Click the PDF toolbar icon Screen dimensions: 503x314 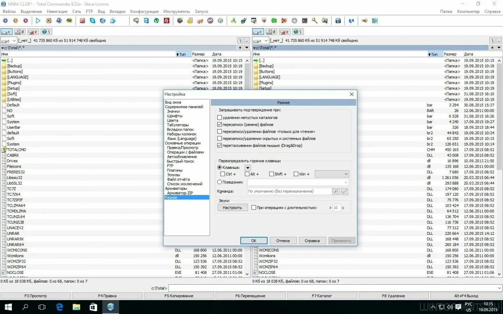pyautogui.click(x=69, y=21)
